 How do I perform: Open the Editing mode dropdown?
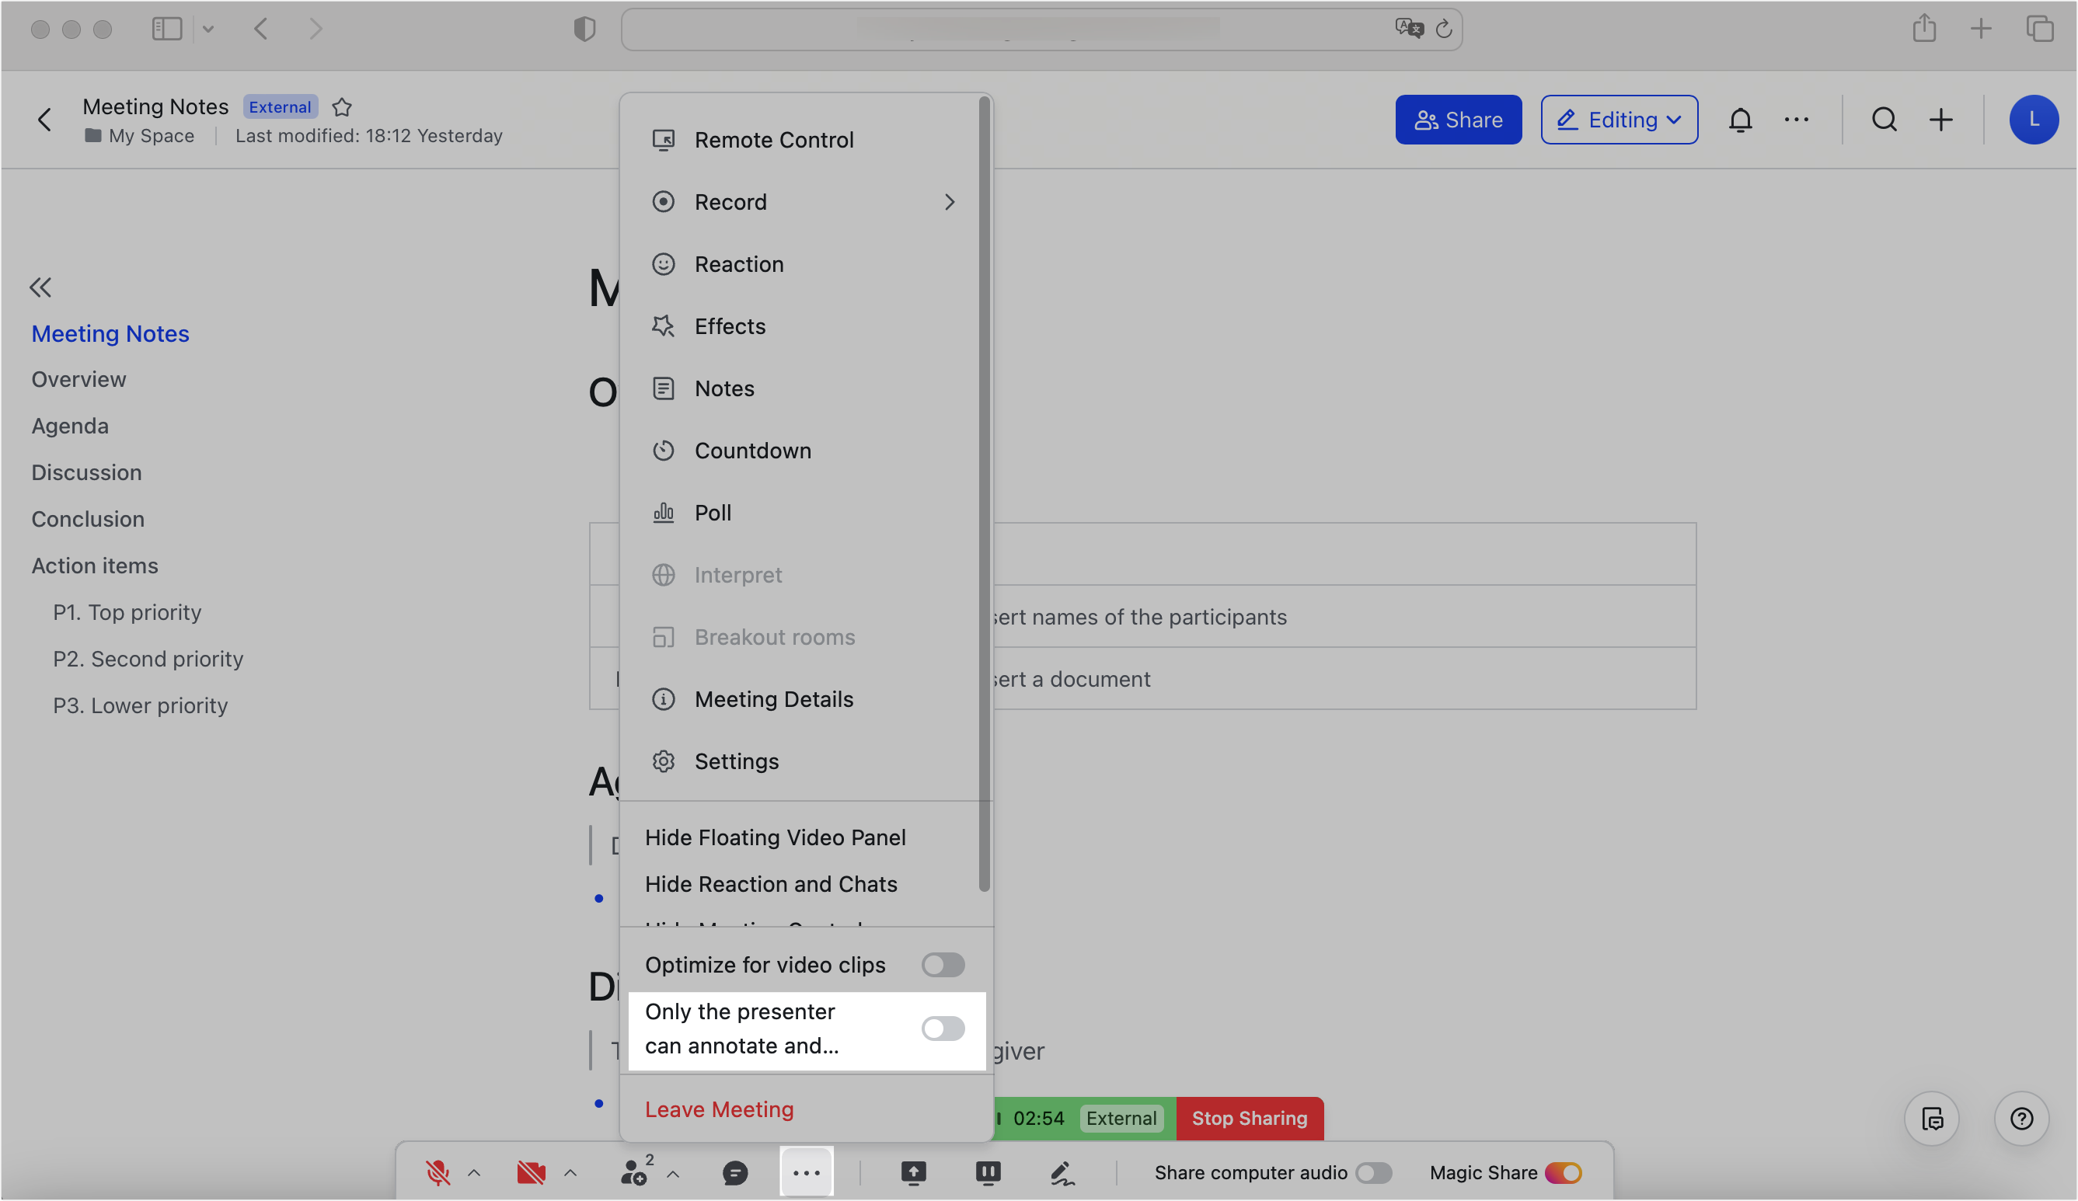tap(1619, 120)
